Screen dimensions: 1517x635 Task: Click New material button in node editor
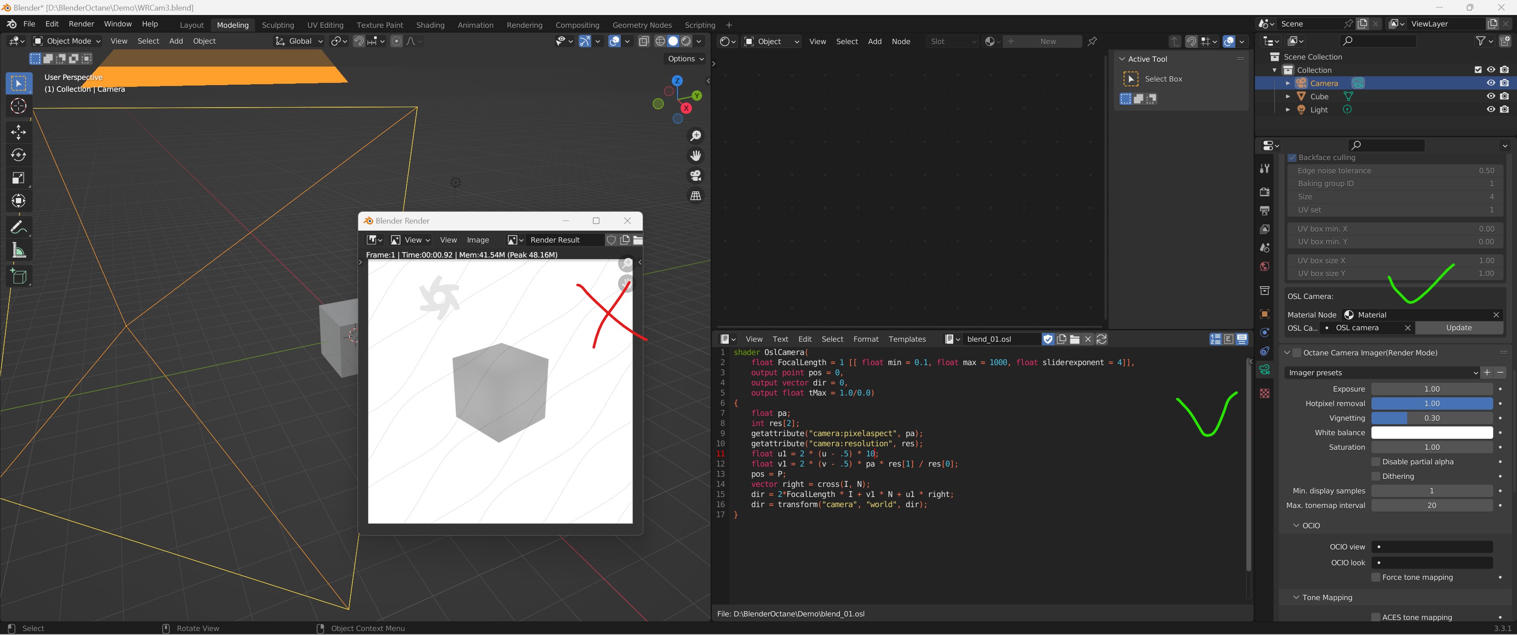point(1048,41)
